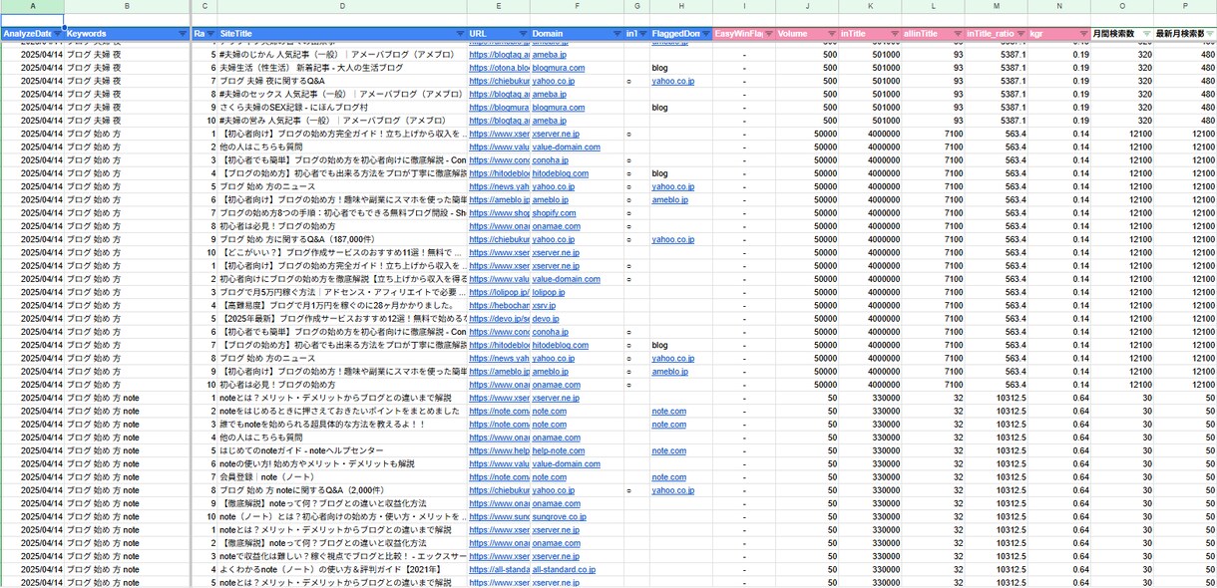The image size is (1217, 588).
Task: Open the xsrv.jp domain link
Action: point(545,306)
